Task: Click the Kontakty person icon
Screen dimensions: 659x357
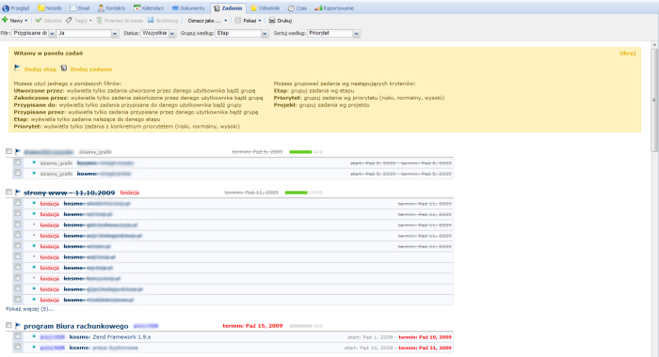Action: (x=101, y=8)
